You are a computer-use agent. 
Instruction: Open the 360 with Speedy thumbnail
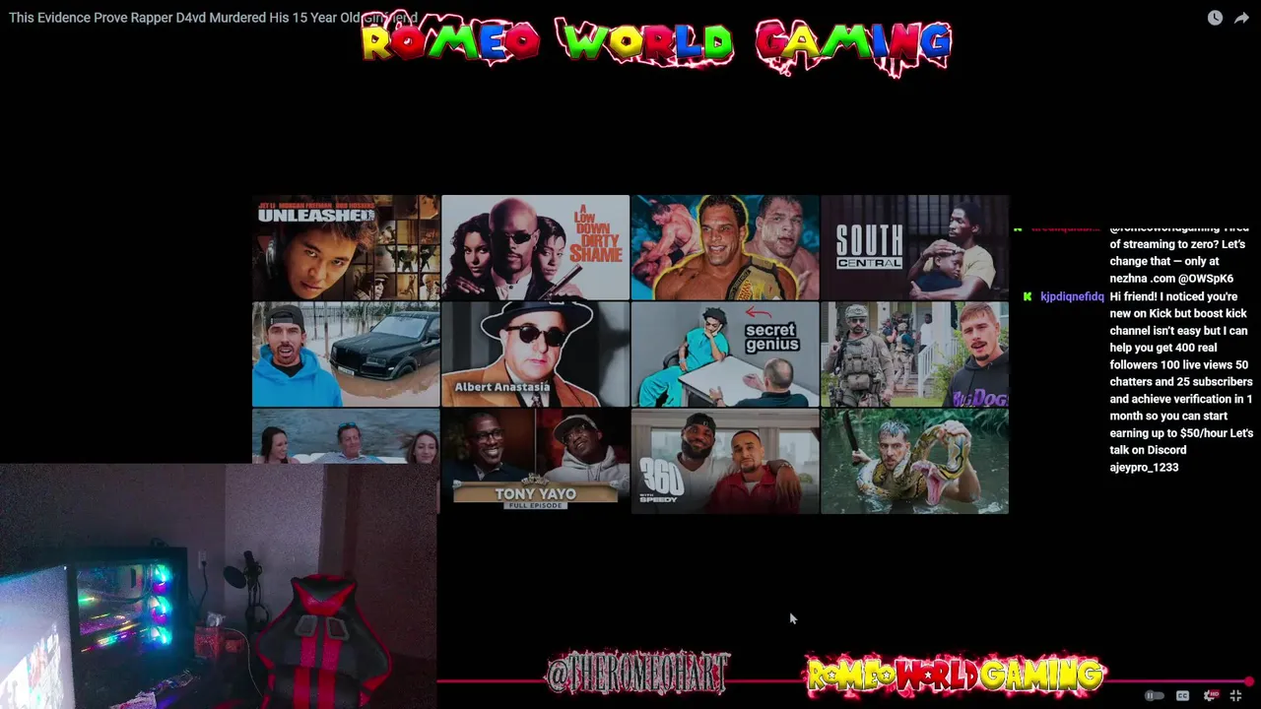tap(725, 461)
